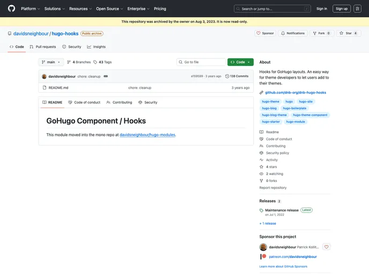Switch to the Pull requests tab
This screenshot has height=274, width=369.
pos(43,47)
